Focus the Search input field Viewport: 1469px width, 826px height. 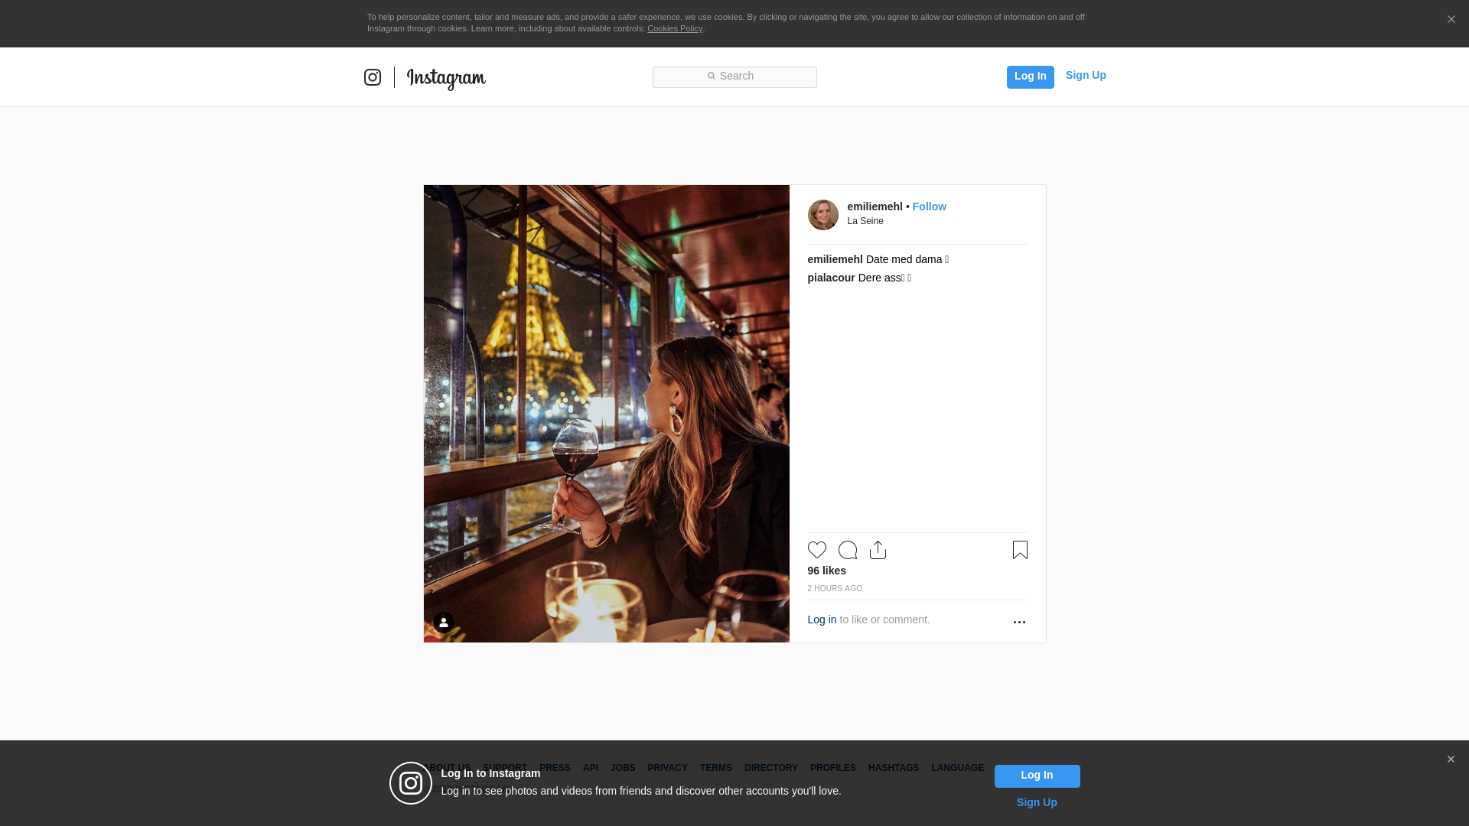pyautogui.click(x=734, y=76)
